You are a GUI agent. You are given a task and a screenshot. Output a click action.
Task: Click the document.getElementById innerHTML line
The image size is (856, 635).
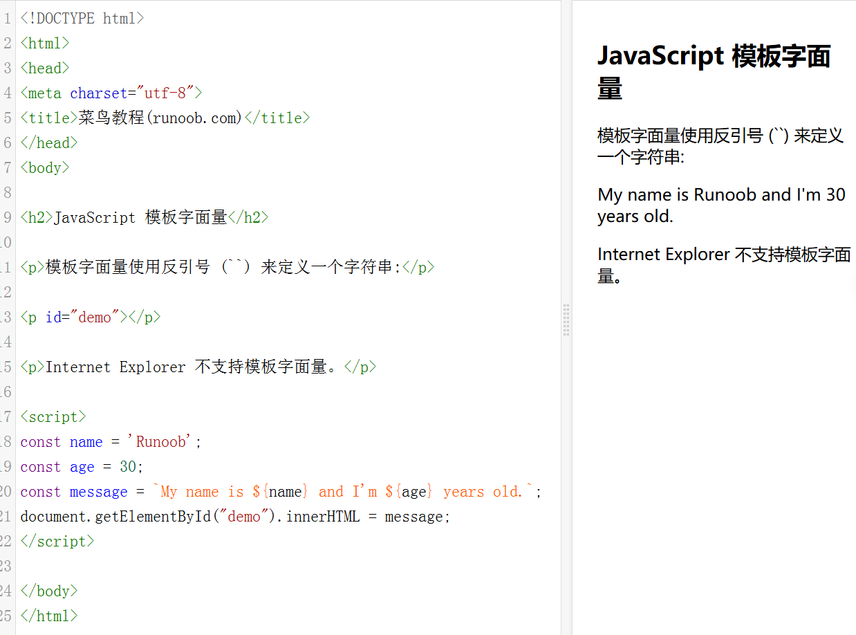coord(236,517)
